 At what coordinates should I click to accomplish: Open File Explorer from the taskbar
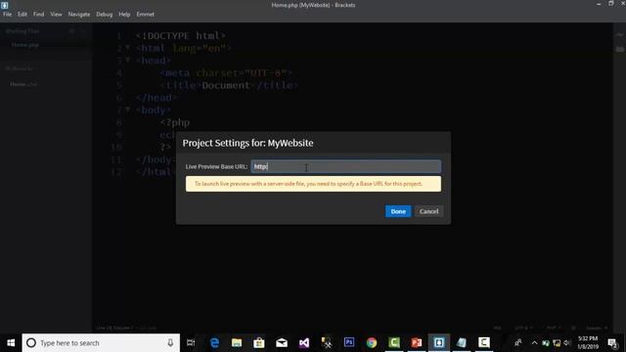pos(237,343)
